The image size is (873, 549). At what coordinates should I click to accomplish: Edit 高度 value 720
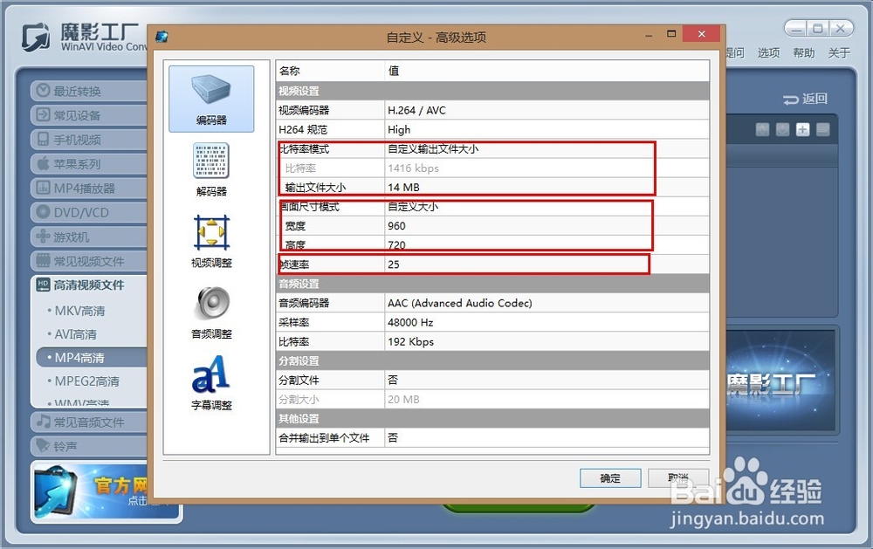(x=546, y=245)
